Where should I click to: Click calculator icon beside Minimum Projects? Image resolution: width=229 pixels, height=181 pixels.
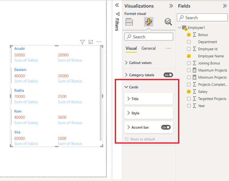pos(194,77)
